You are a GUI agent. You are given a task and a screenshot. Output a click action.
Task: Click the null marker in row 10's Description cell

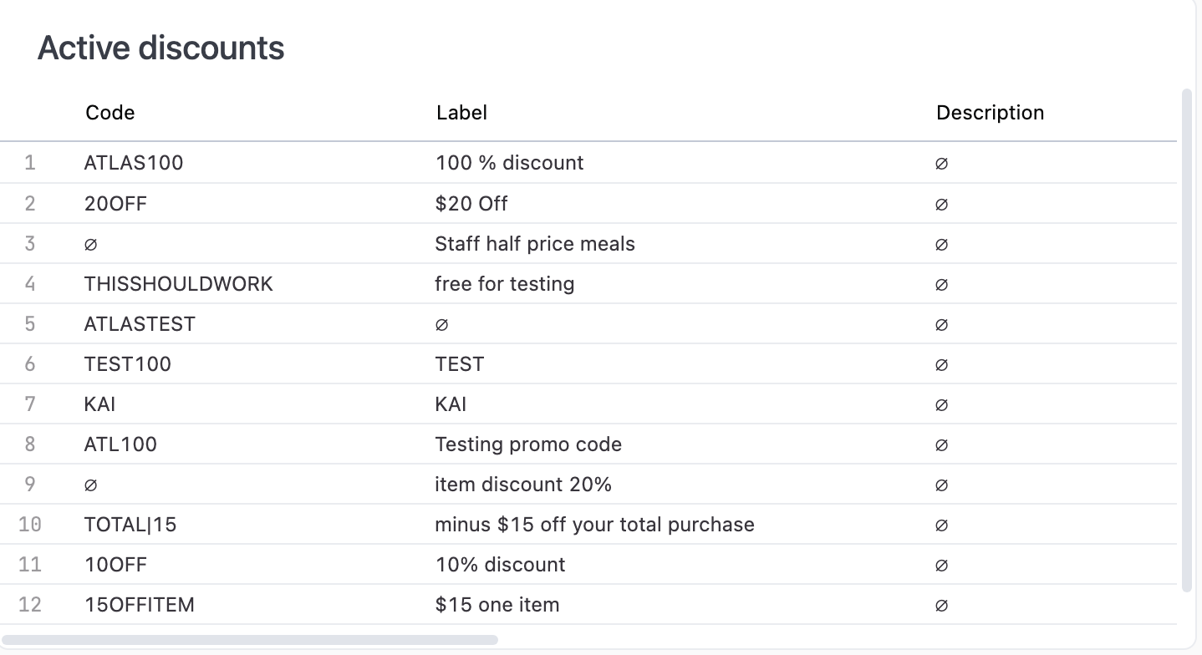pos(941,525)
